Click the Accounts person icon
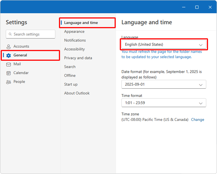Viewport: 217px width, 174px height. click(8, 47)
